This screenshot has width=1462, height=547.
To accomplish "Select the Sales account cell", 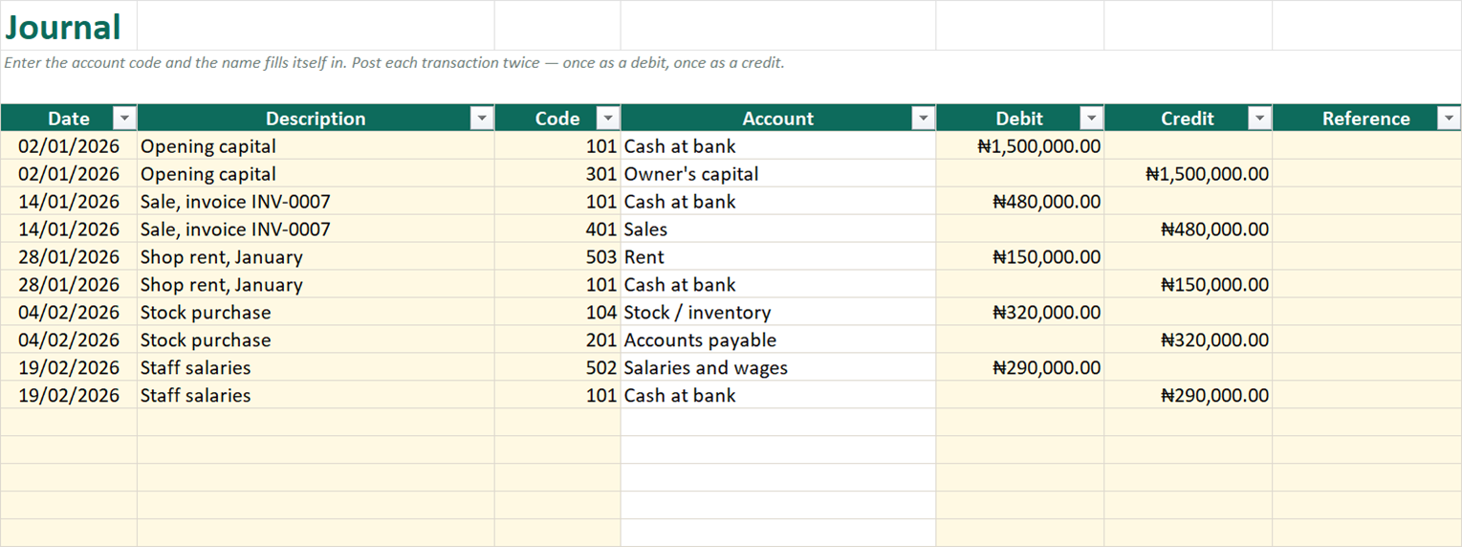I will [x=778, y=230].
